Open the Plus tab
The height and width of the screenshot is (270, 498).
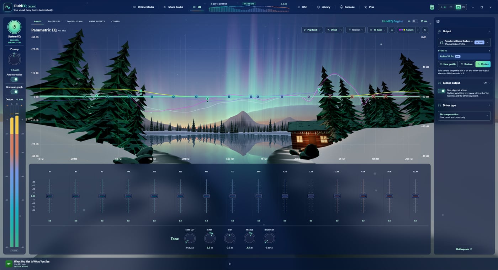369,7
